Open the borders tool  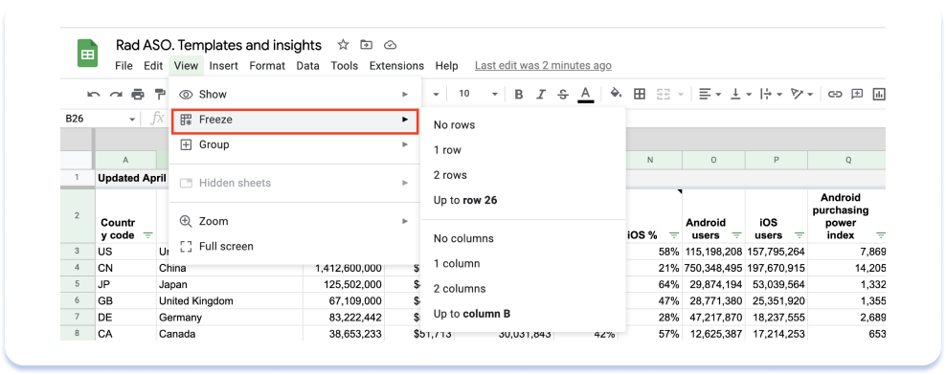click(x=640, y=94)
